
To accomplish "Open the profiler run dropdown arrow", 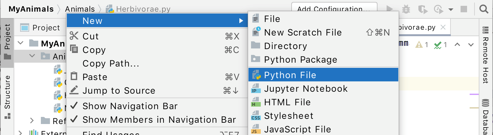I will pos(451,9).
